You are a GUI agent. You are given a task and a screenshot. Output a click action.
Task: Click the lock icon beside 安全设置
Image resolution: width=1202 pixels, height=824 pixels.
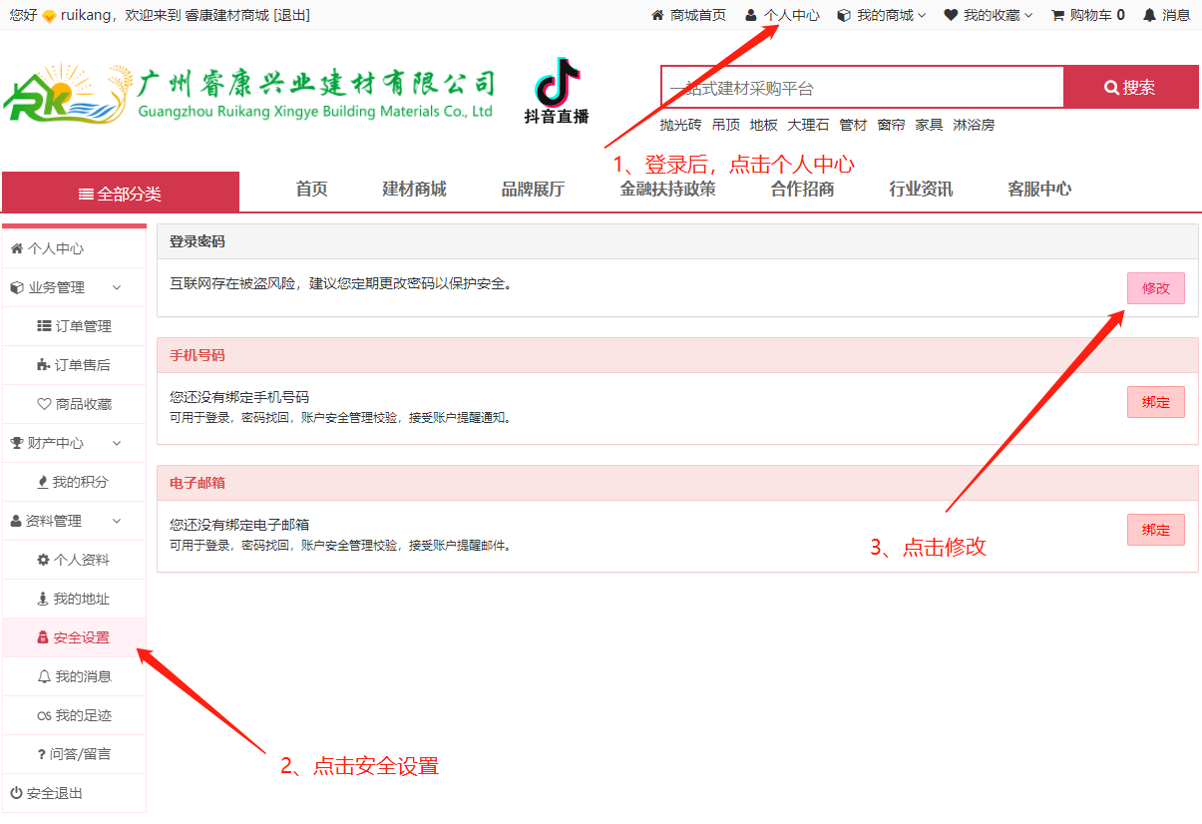[x=43, y=637]
